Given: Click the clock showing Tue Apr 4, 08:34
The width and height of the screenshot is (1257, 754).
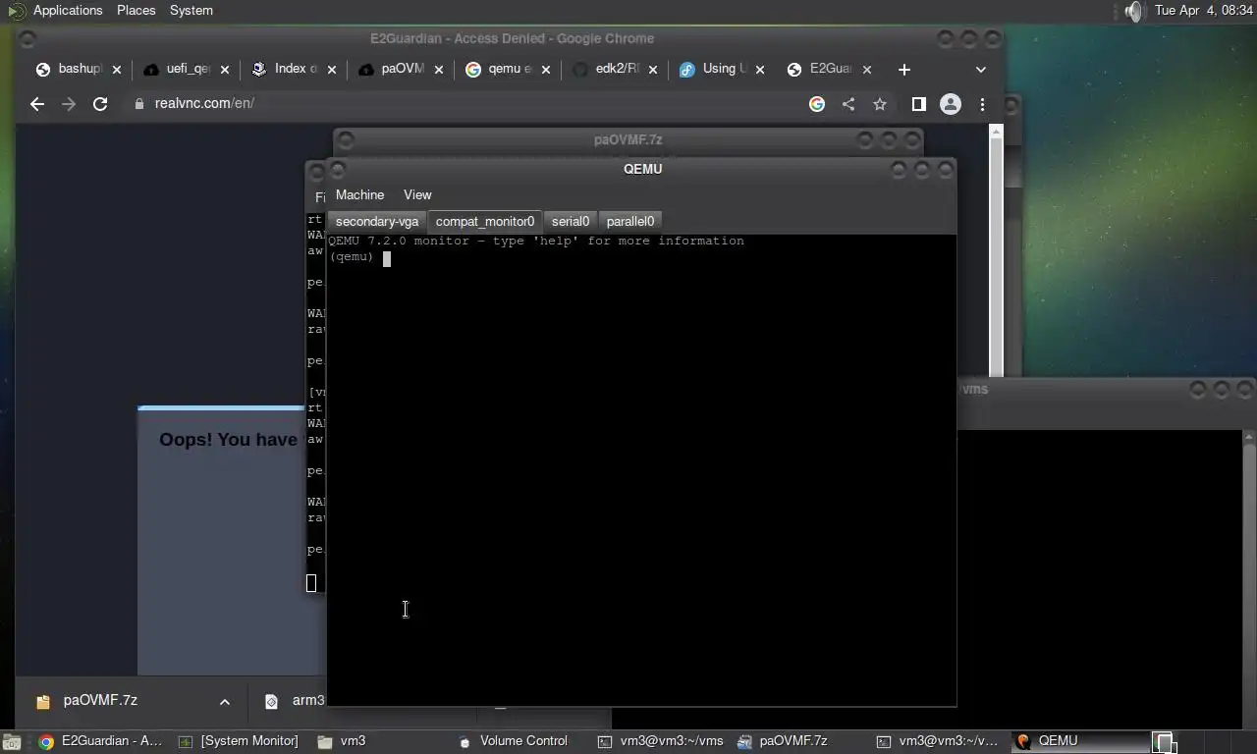Looking at the screenshot, I should click(x=1204, y=10).
